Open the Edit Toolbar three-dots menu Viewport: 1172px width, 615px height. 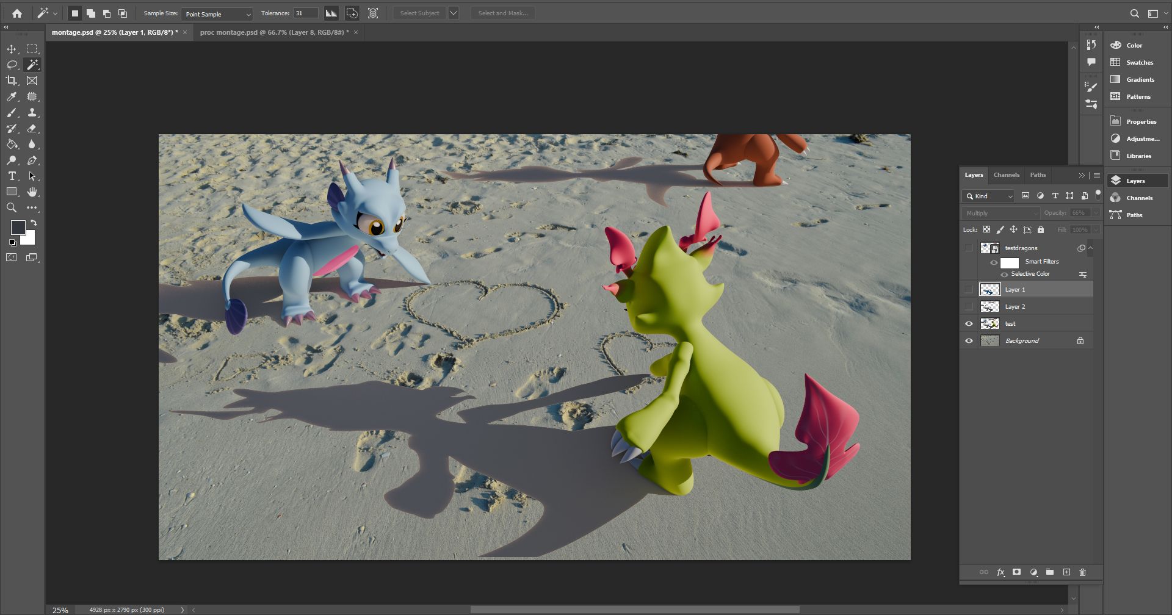tap(32, 208)
